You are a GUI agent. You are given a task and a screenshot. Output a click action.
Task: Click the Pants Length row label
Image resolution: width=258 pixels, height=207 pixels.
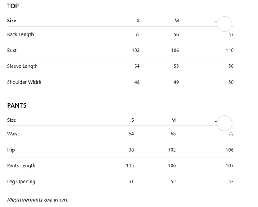pos(21,165)
